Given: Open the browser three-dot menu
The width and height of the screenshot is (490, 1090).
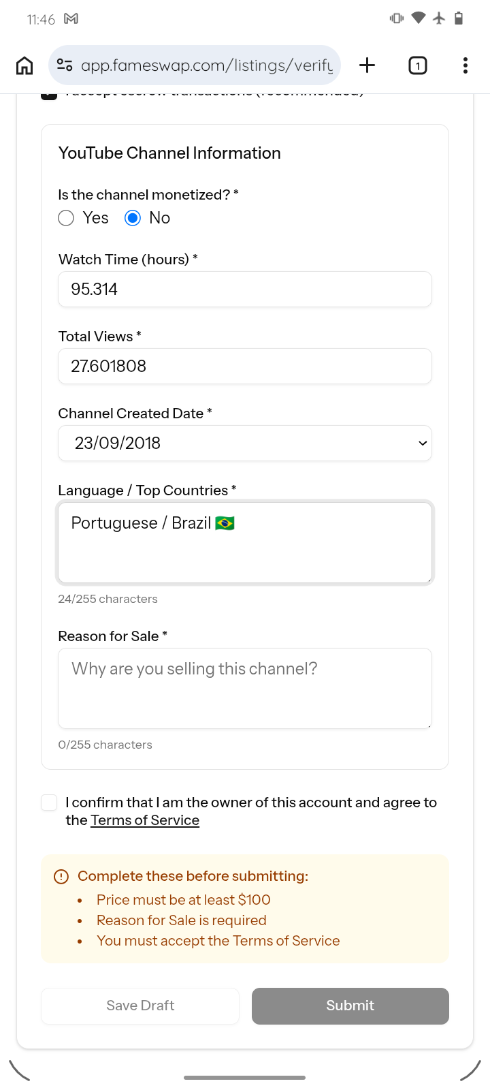Looking at the screenshot, I should (465, 65).
